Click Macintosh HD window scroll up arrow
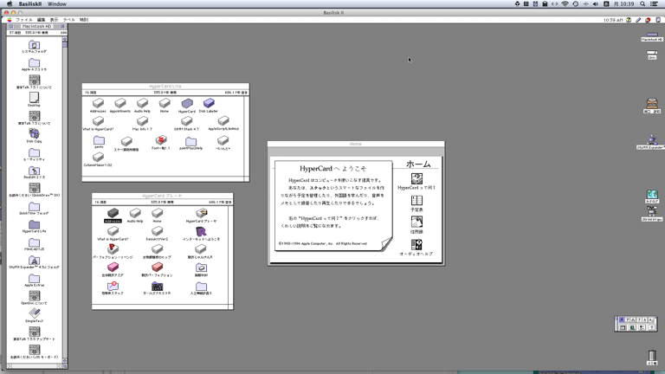The width and height of the screenshot is (665, 374). click(65, 39)
